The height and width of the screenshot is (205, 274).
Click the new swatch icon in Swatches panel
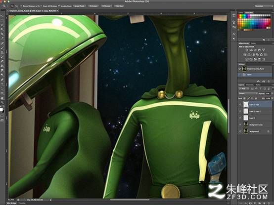point(264,40)
